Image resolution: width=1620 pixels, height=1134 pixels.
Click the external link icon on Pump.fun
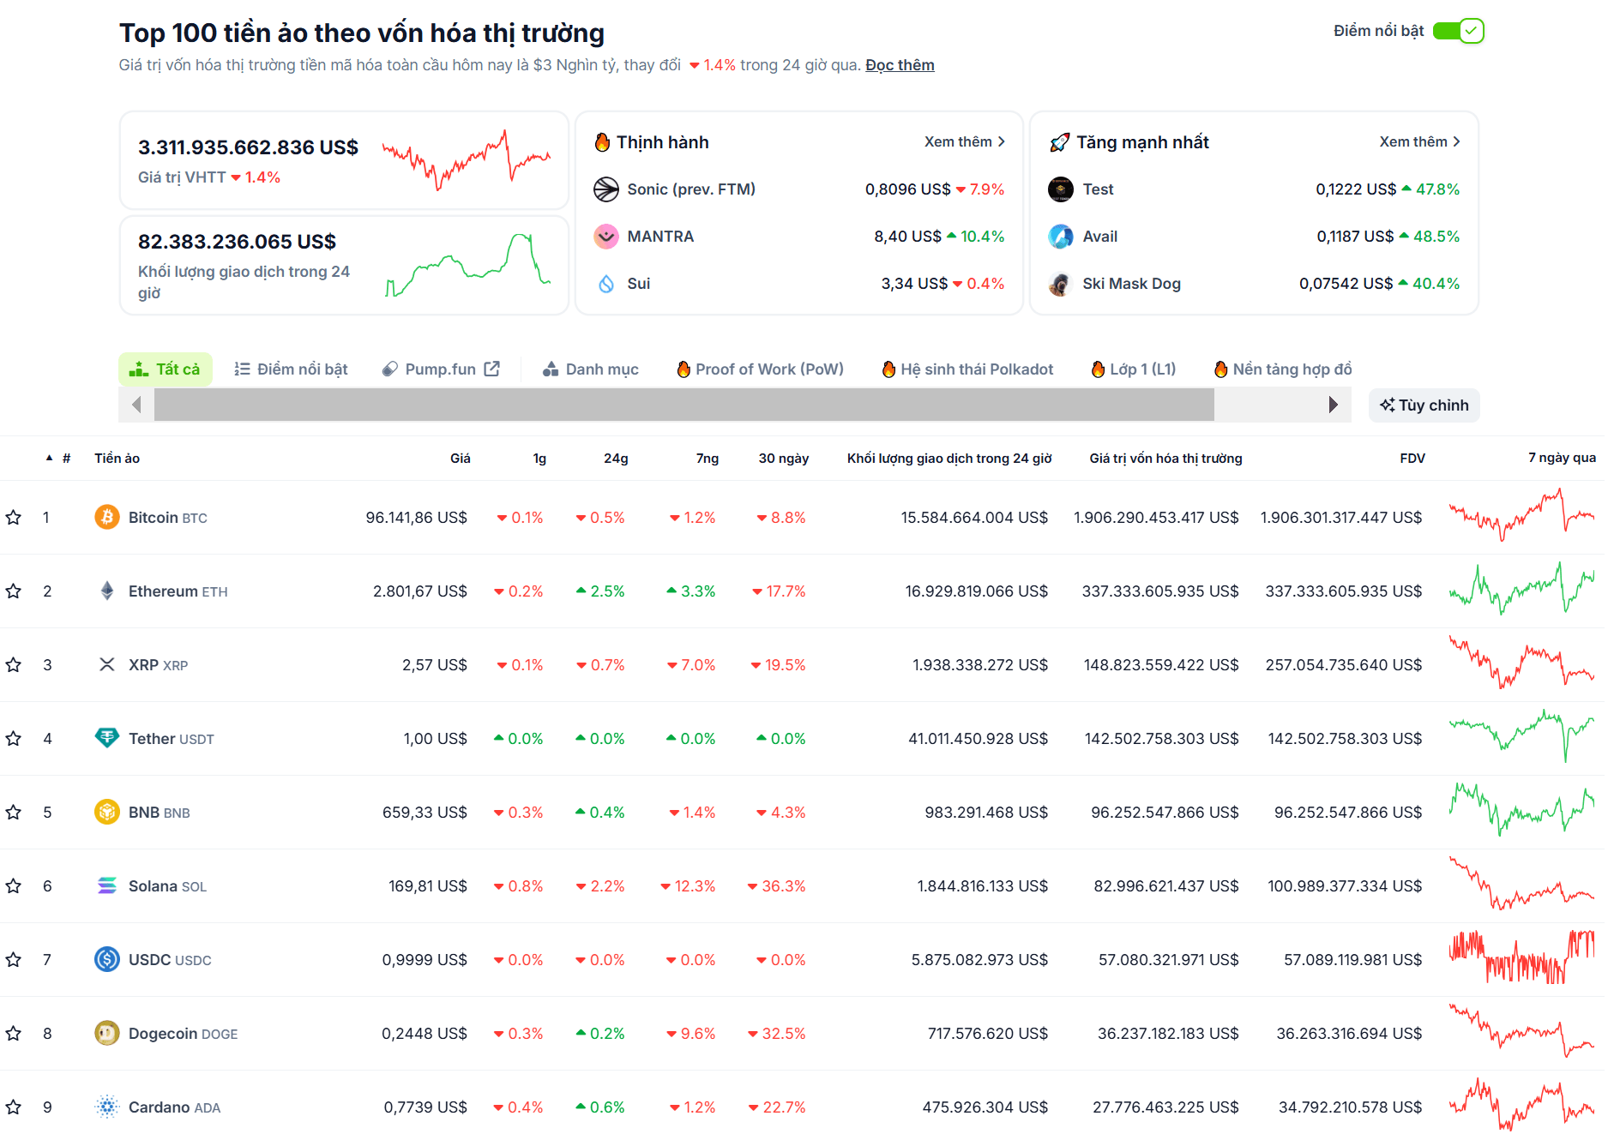[492, 369]
